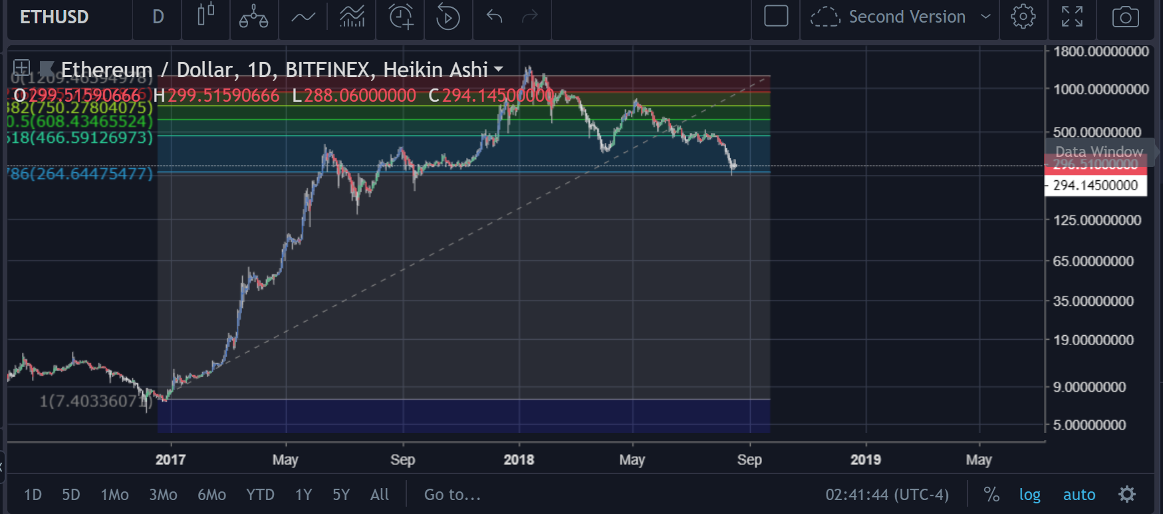The image size is (1163, 514).
Task: Take a chart snapshot with the camera
Action: coord(1125,17)
